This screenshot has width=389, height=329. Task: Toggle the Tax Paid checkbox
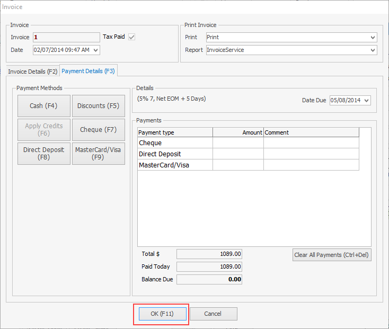point(132,37)
